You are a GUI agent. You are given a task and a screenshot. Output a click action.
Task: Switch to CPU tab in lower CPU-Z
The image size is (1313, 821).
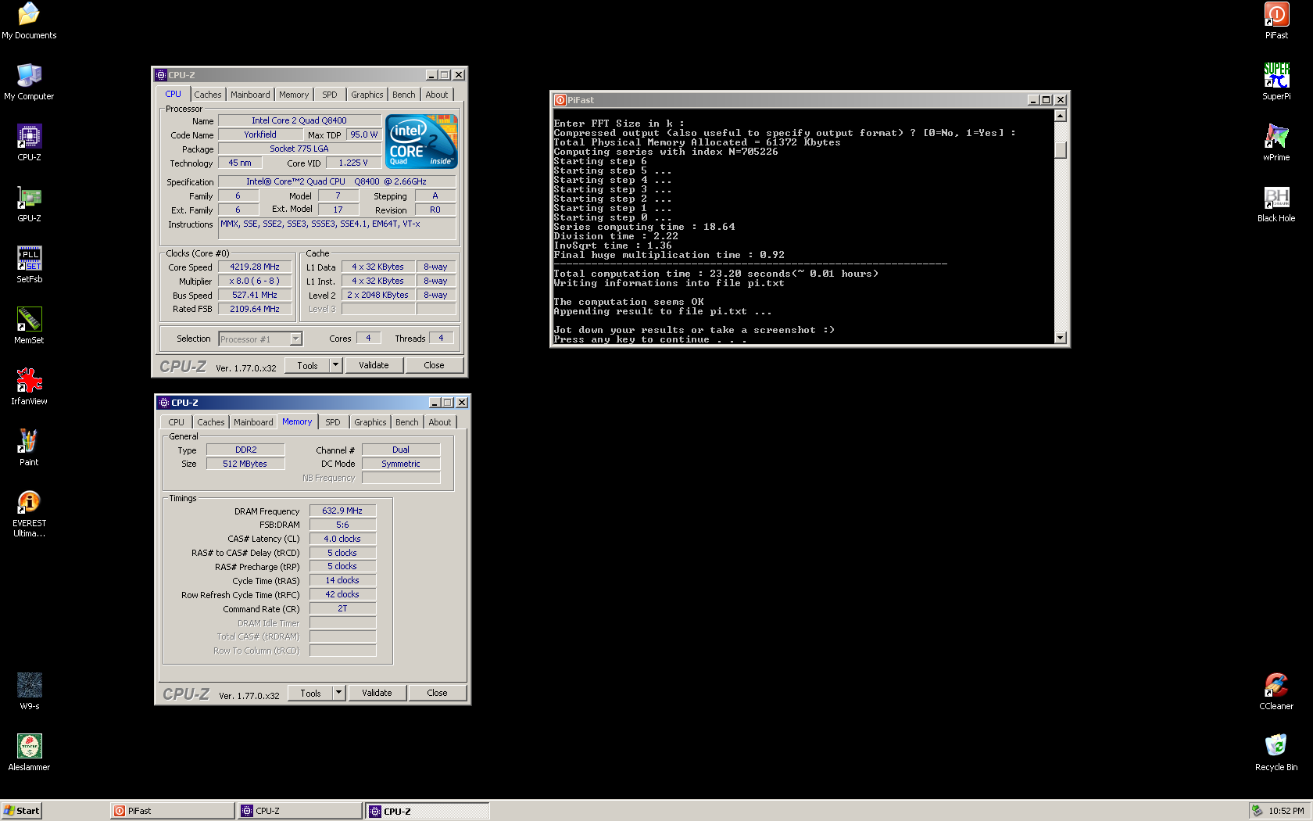177,422
